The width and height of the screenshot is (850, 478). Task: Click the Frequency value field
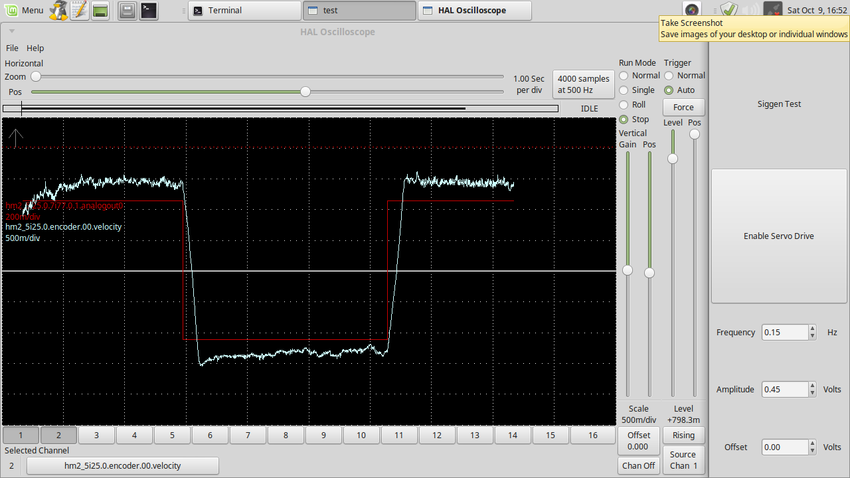pos(784,332)
